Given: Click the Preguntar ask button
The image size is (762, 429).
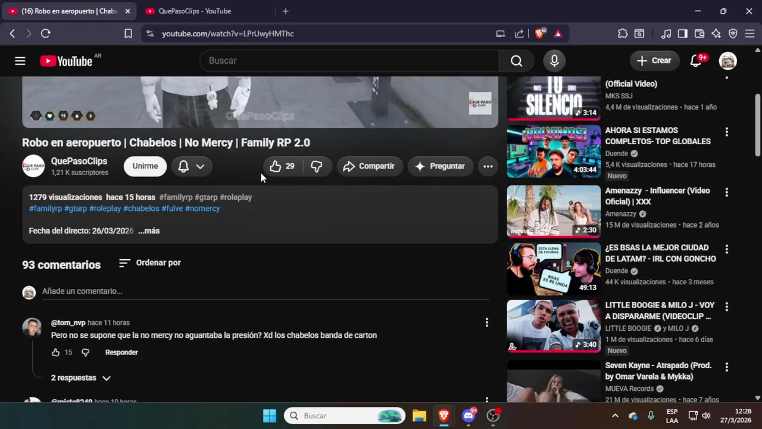Looking at the screenshot, I should pos(441,166).
